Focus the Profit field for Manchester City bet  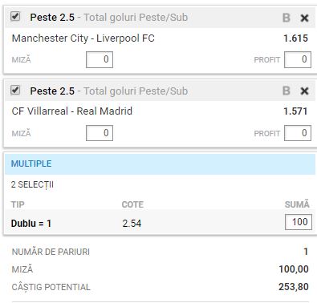[x=298, y=59]
